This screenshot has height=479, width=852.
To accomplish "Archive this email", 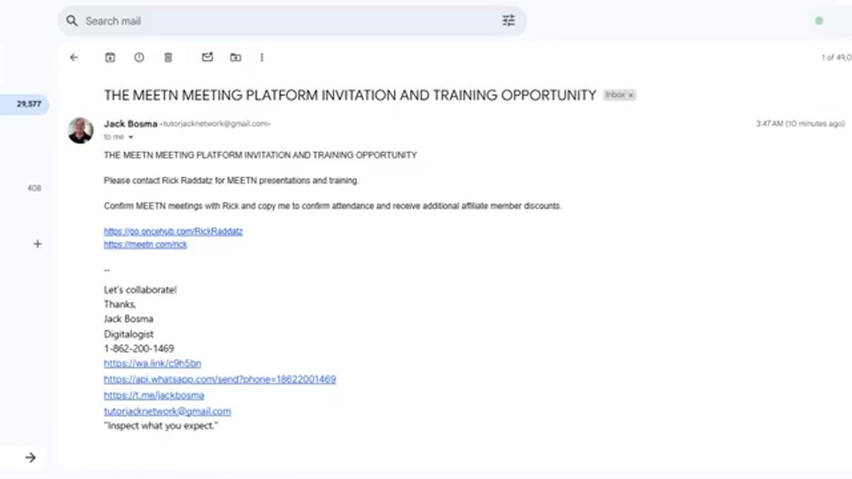I will click(110, 57).
